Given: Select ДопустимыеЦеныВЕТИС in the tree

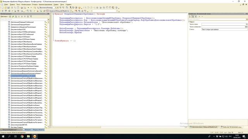Looking at the screenshot, I should (x=19, y=125).
